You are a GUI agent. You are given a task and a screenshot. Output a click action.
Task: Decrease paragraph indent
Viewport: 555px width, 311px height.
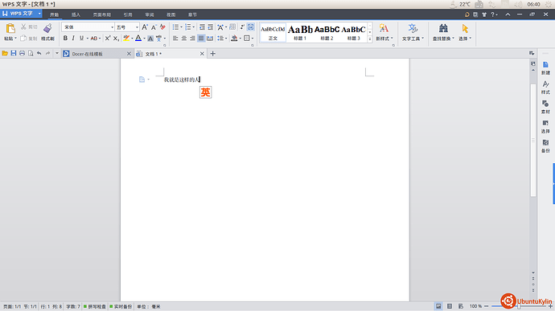point(202,27)
